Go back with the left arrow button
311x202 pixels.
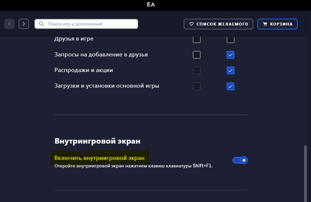[x=9, y=24]
